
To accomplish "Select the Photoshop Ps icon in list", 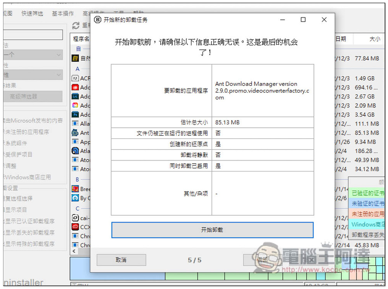I will (x=75, y=115).
